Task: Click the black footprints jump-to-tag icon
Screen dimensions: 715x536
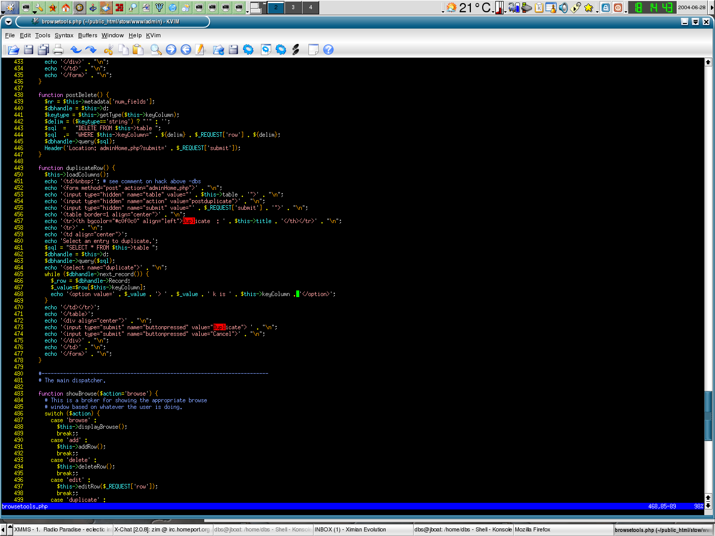Action: pyautogui.click(x=296, y=50)
